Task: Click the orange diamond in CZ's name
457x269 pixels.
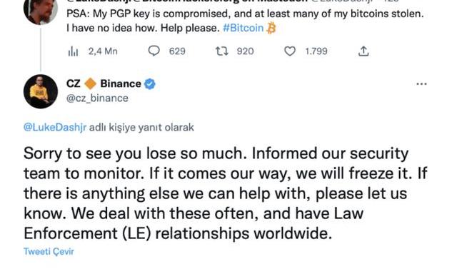Action: [x=91, y=84]
